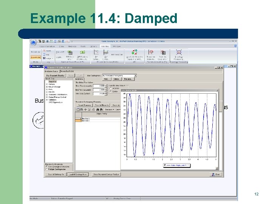Toggle Rotor Angle legend checkbox
The width and height of the screenshot is (272, 204).
coord(165,165)
